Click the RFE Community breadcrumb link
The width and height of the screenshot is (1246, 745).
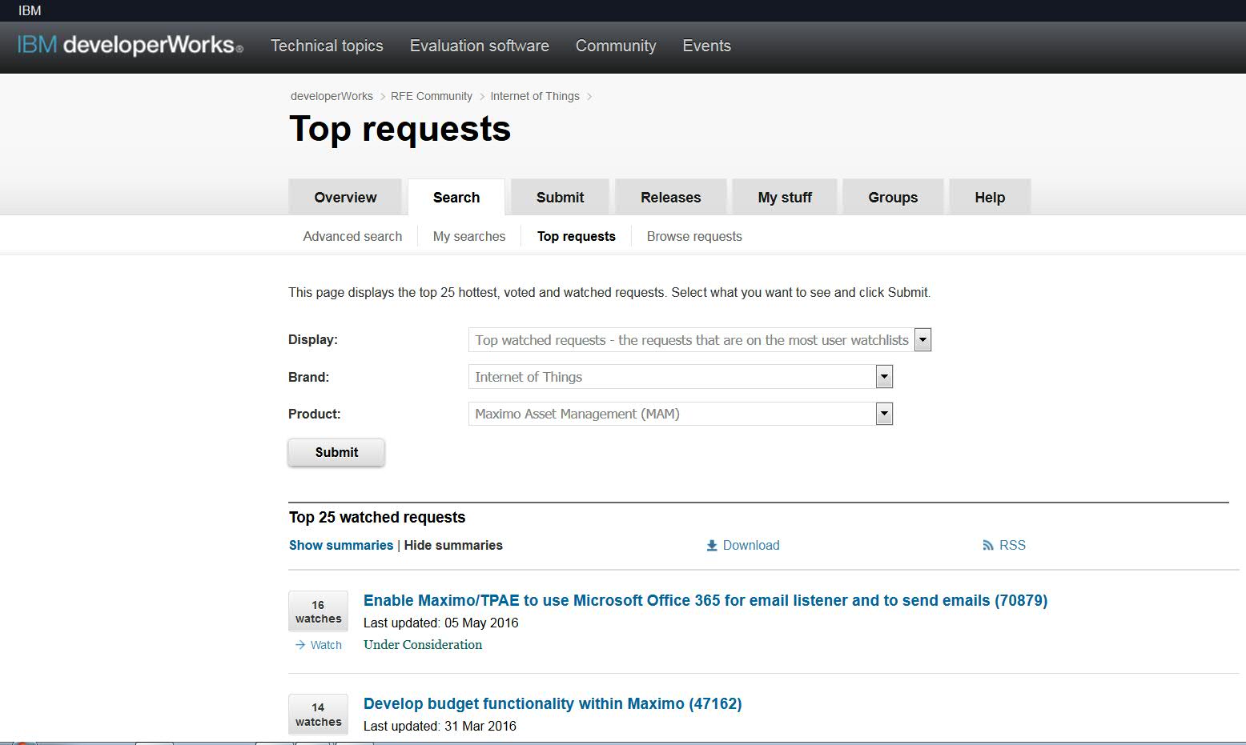pos(432,96)
